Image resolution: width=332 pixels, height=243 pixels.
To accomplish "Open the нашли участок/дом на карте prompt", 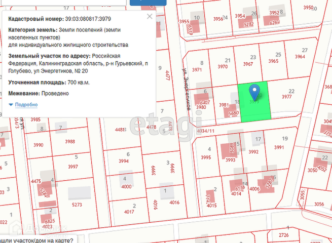I will click(37, 240).
